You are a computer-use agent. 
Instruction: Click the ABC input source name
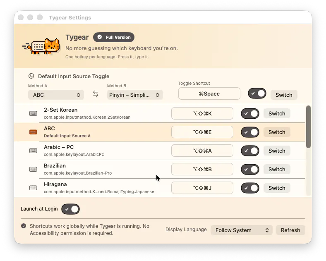(49, 128)
